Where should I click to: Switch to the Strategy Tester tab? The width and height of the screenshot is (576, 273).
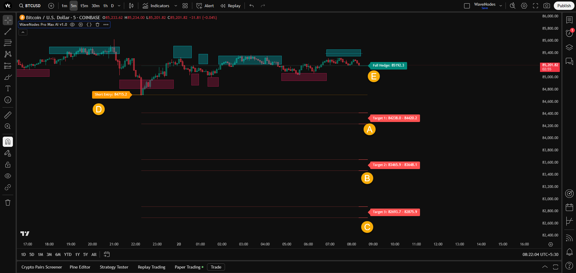click(114, 267)
